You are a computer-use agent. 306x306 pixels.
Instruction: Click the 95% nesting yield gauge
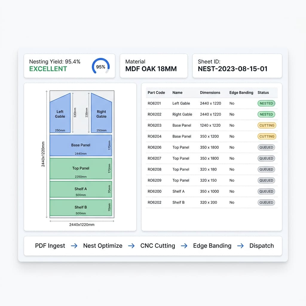click(x=101, y=66)
